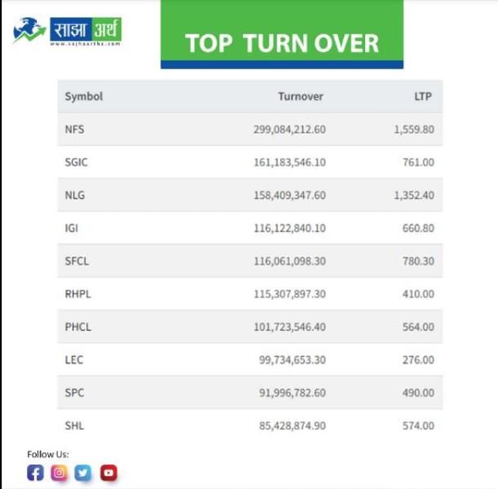Select the NFS symbol
498x489 pixels.
pos(75,129)
